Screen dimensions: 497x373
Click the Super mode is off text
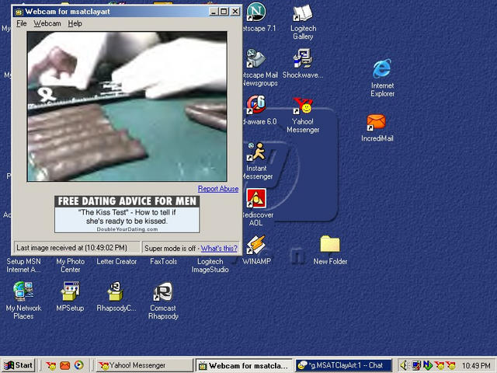point(170,249)
